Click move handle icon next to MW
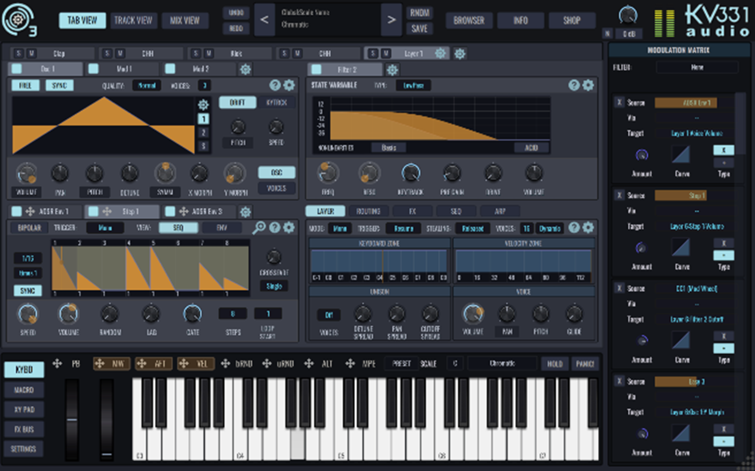 [100, 364]
